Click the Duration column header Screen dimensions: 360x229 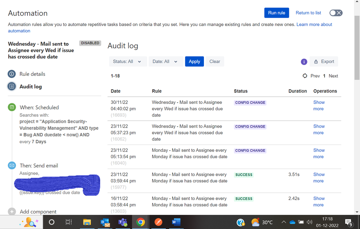pyautogui.click(x=298, y=91)
